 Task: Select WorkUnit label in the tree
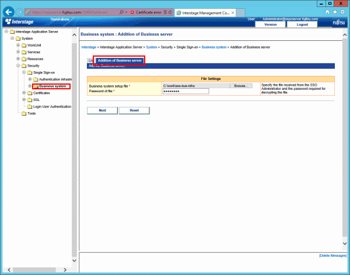tap(34, 46)
